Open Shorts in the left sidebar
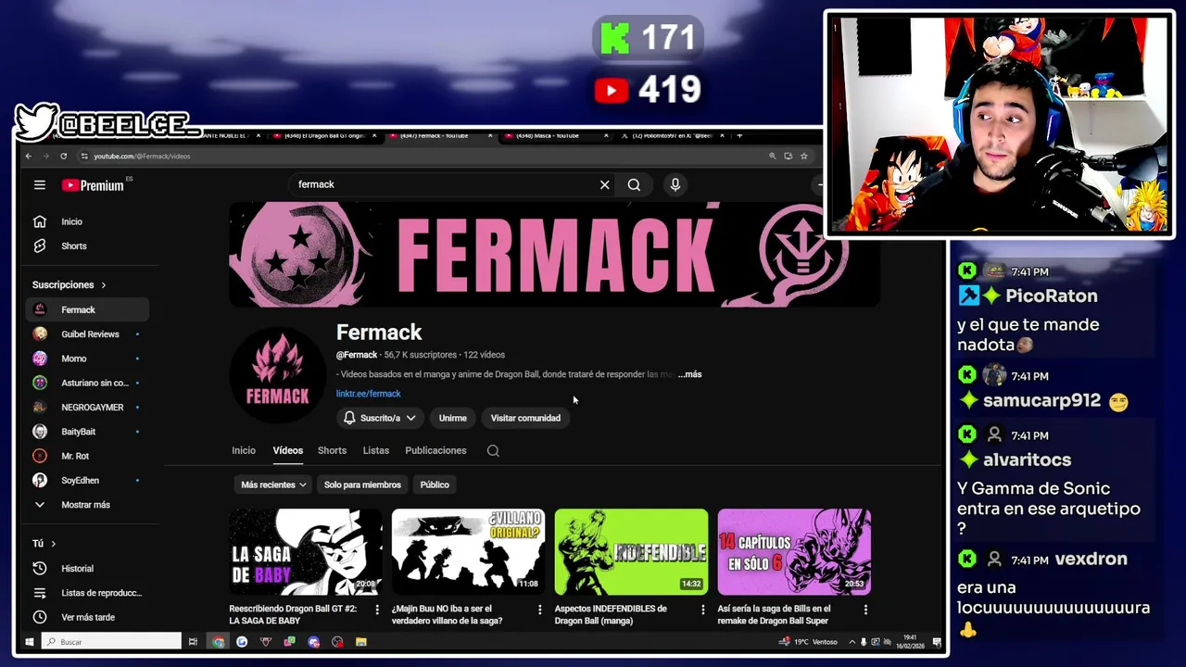Screen dimensions: 1186x667 coord(88,246)
